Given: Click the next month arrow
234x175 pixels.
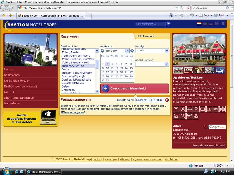Looking at the screenshot, I should coord(132,51).
